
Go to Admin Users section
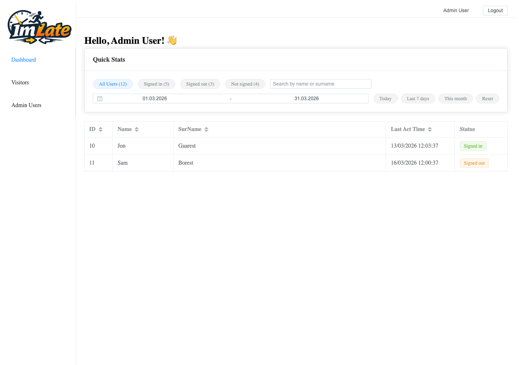pos(26,105)
